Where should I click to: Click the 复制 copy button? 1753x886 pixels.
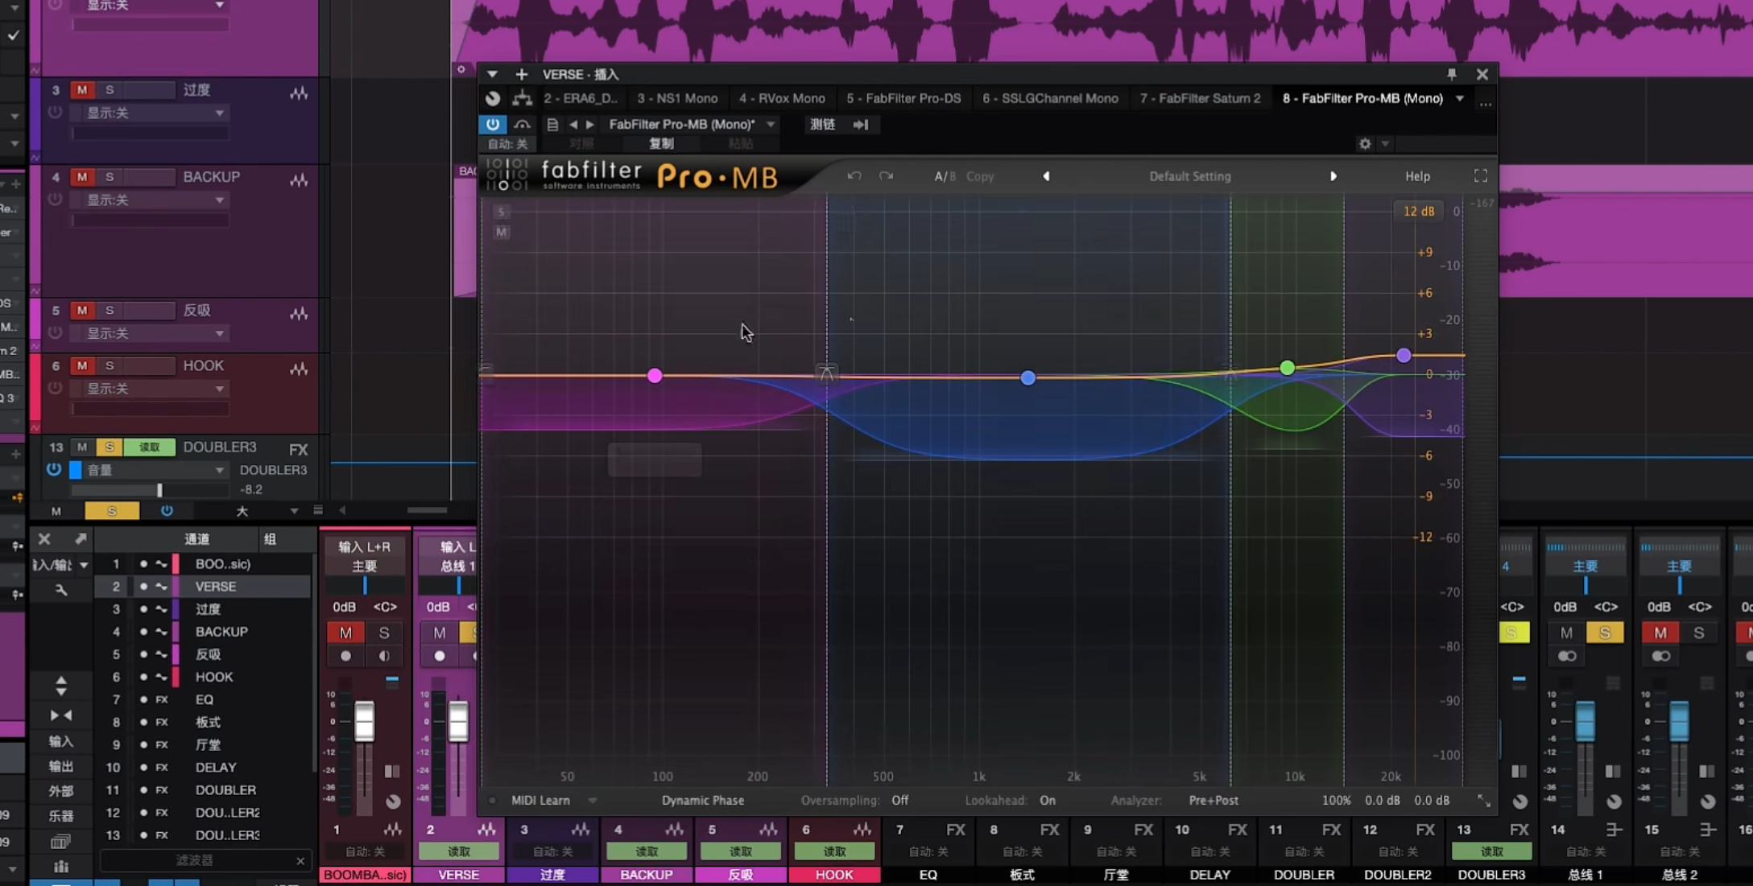tap(661, 144)
